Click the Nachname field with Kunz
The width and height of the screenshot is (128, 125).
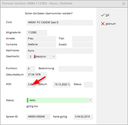[x=60, y=51]
